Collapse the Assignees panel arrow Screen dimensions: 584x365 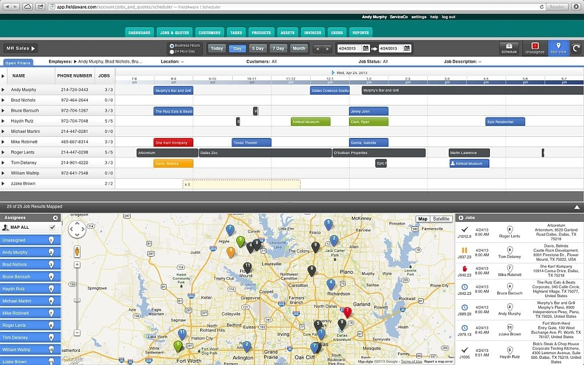55,217
